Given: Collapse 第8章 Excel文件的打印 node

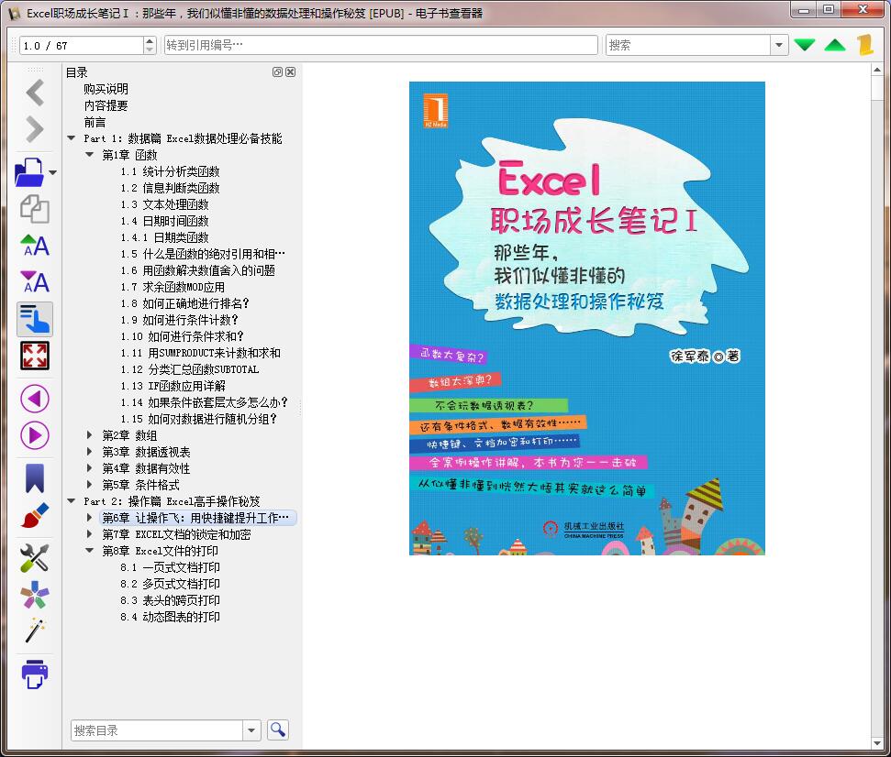Looking at the screenshot, I should 89,551.
